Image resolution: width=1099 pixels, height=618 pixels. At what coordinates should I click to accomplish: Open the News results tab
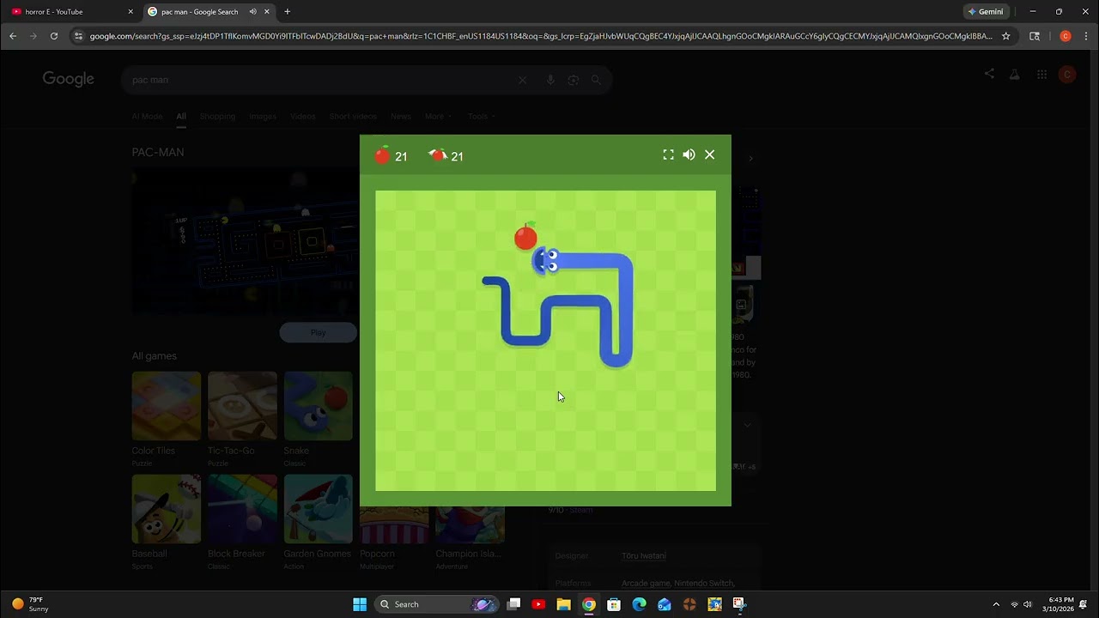401,116
